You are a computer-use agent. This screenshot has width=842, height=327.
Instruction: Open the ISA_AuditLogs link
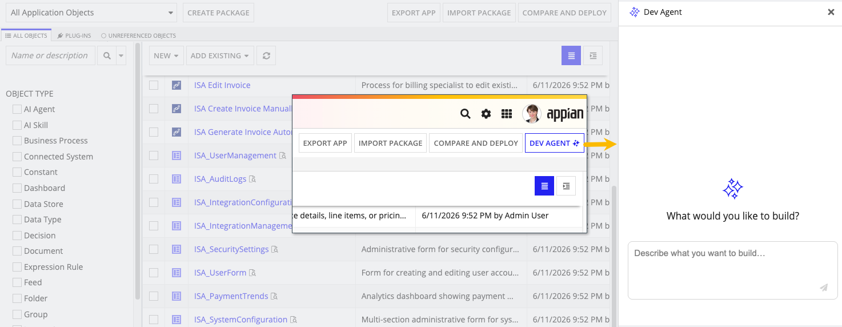click(x=220, y=179)
